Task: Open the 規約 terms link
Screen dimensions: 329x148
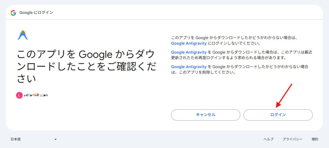Action: click(x=315, y=139)
